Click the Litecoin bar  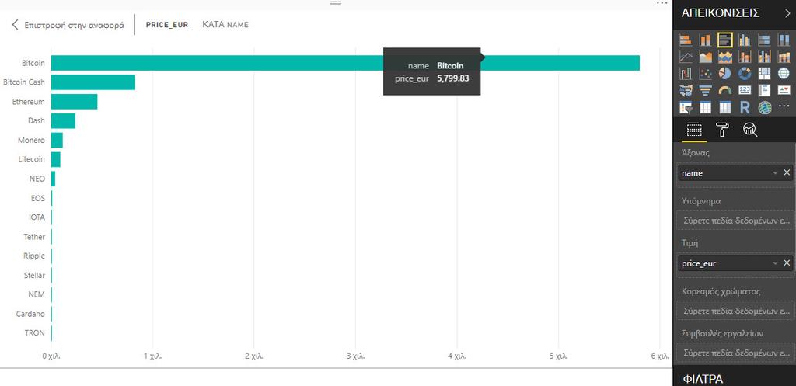coord(56,159)
